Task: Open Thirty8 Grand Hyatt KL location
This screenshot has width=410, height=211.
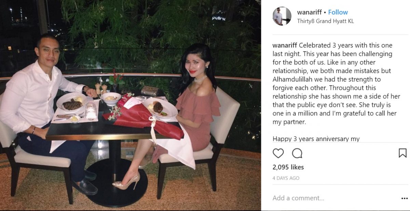Action: click(x=326, y=21)
